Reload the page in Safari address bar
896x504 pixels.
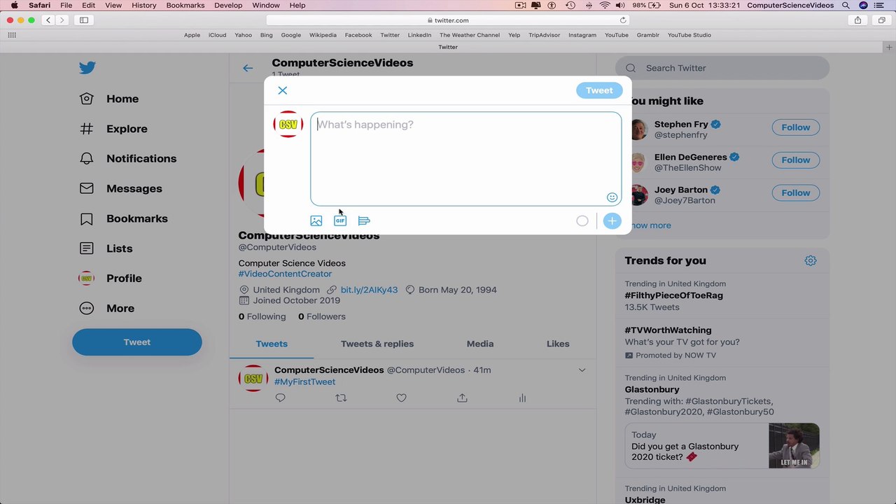(x=623, y=20)
